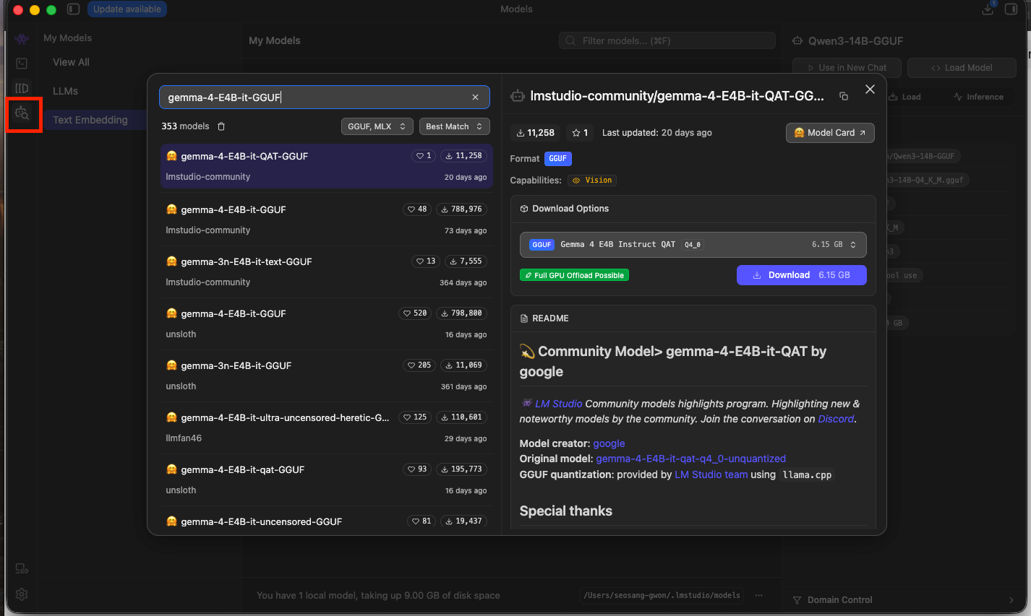Open the LM Studio team link
The image size is (1031, 616).
[711, 474]
